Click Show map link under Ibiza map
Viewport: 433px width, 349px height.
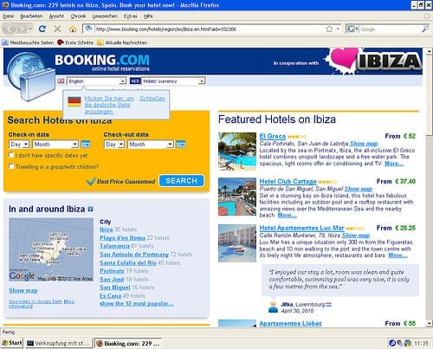coord(23,290)
